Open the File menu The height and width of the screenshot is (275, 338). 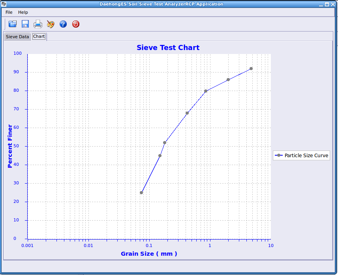[x=9, y=12]
